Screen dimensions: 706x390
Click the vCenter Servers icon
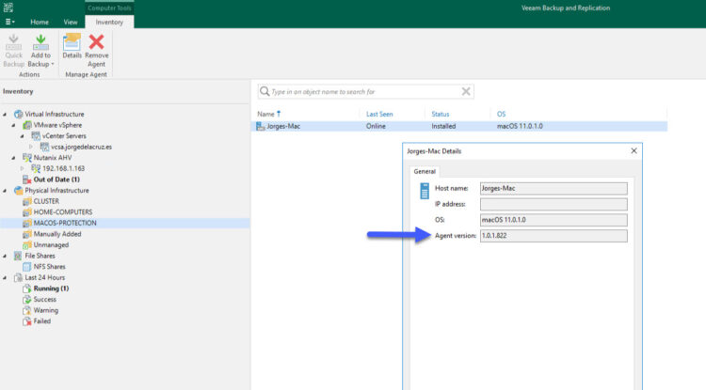click(x=36, y=135)
